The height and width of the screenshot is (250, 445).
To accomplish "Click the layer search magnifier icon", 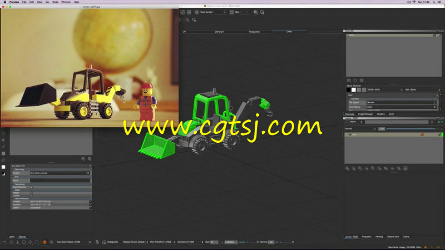I will click(346, 122).
